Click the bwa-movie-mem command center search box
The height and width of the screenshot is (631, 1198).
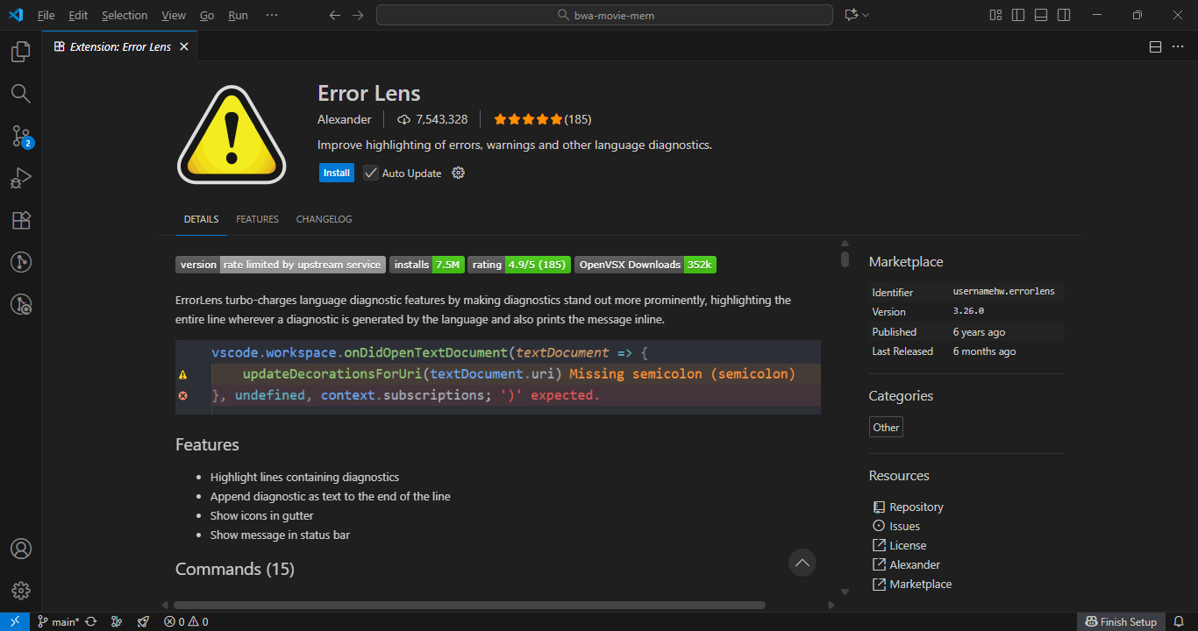click(x=604, y=15)
